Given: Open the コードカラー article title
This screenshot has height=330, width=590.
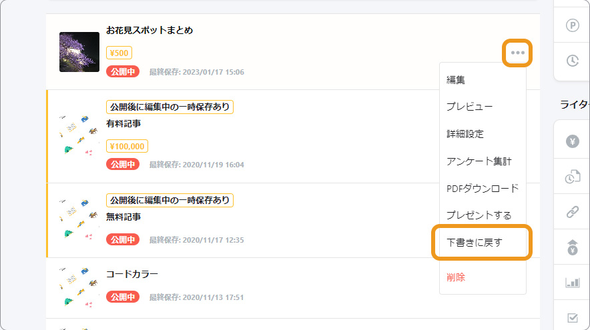Looking at the screenshot, I should point(131,274).
